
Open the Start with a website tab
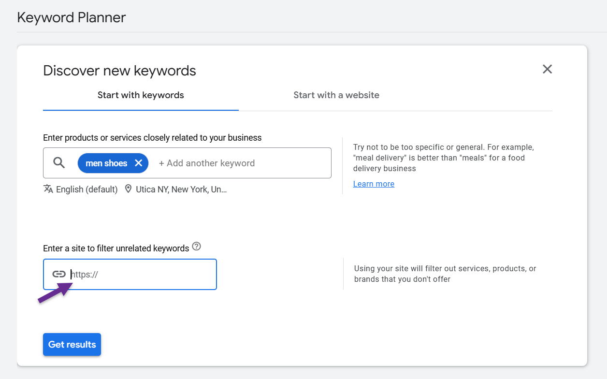(336, 95)
